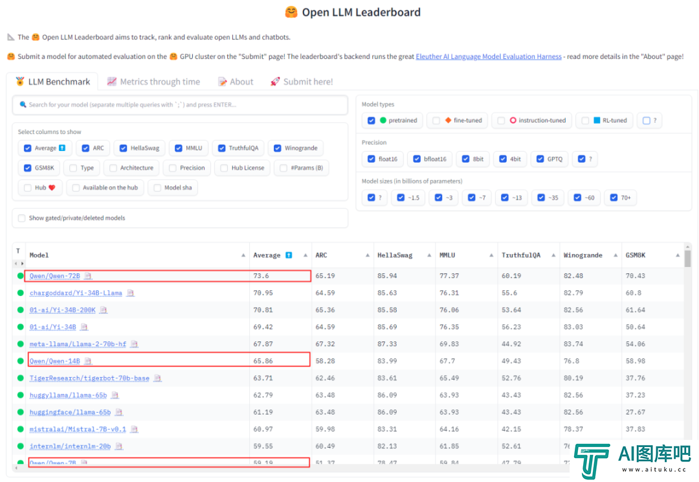The height and width of the screenshot is (482, 699).
Task: Select the LLM Benchmark tab
Action: (x=52, y=82)
